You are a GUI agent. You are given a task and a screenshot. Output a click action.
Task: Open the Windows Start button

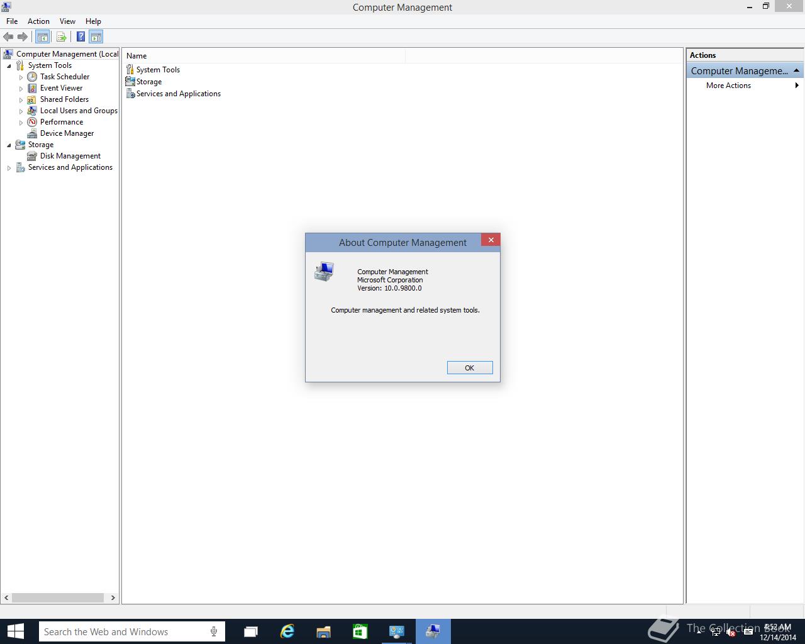(15, 631)
